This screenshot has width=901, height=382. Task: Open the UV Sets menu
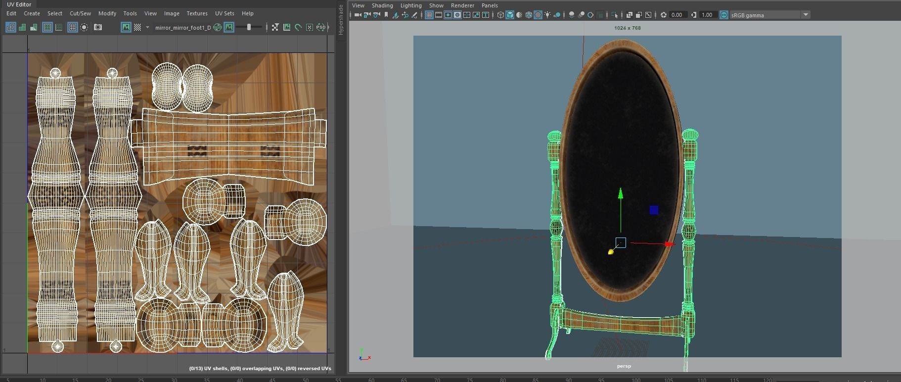(225, 13)
